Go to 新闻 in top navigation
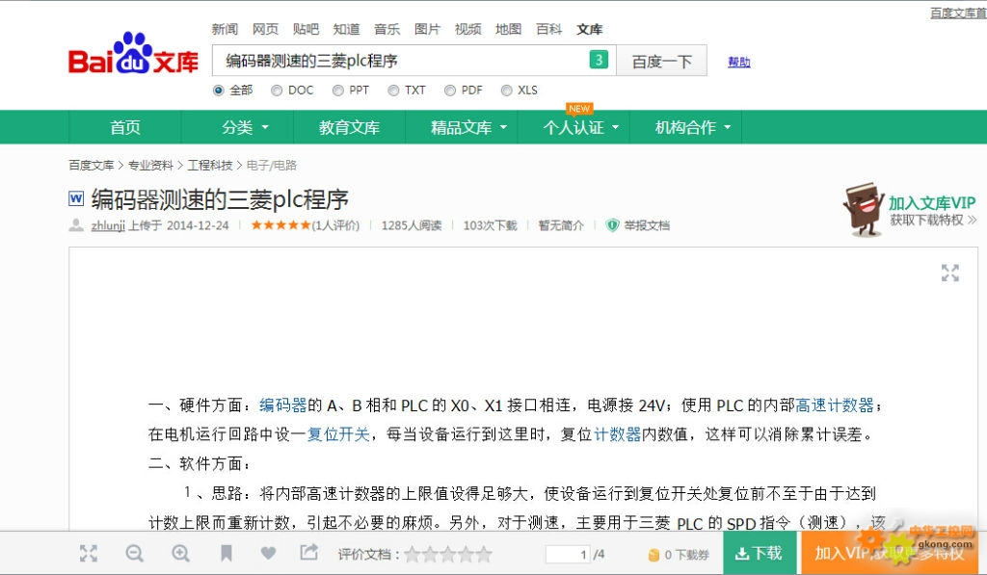This screenshot has height=575, width=987. tap(225, 29)
